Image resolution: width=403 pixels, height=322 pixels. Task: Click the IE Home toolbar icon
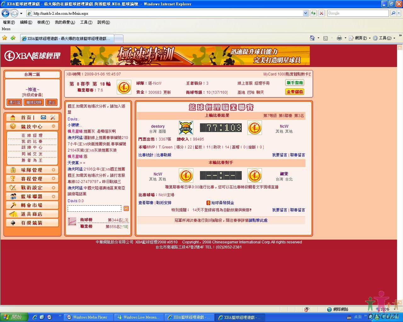click(x=312, y=38)
